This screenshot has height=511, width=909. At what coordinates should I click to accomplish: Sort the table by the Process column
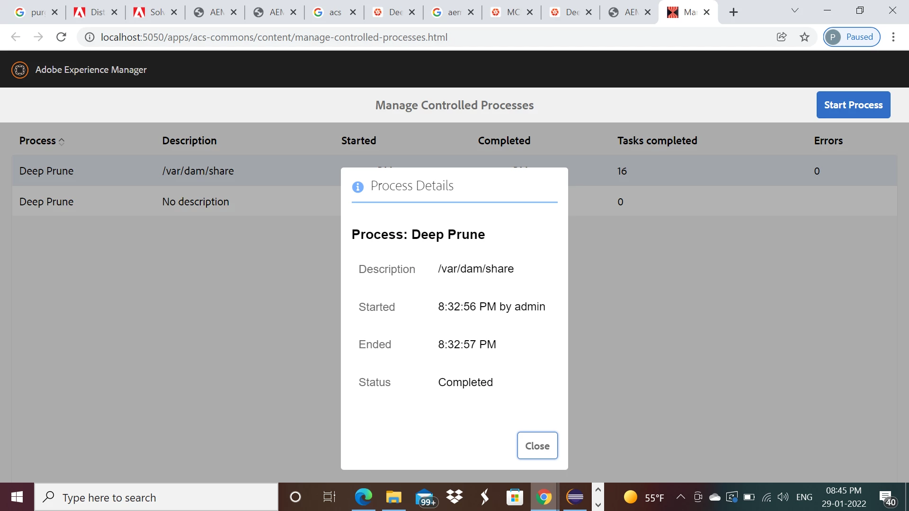tap(42, 141)
